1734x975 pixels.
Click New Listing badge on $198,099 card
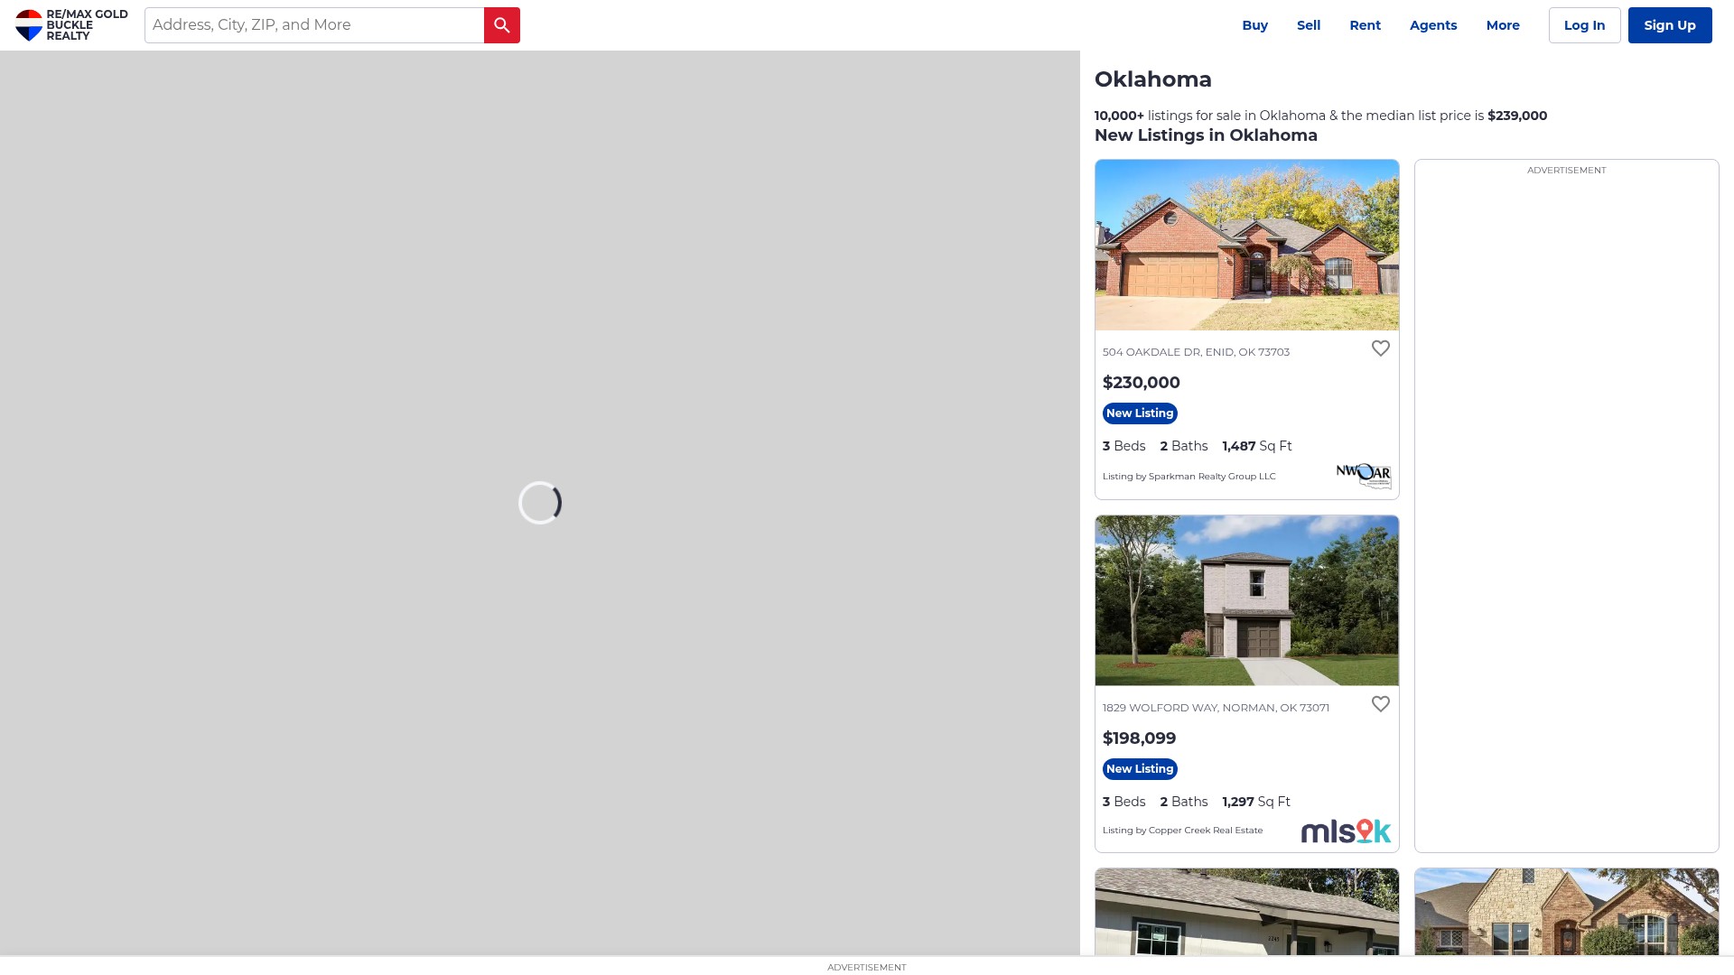click(x=1140, y=769)
